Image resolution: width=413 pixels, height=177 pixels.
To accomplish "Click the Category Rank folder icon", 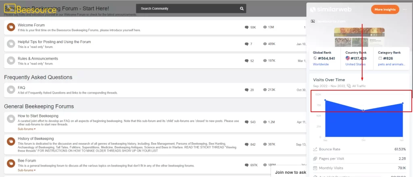I will tap(380, 58).
